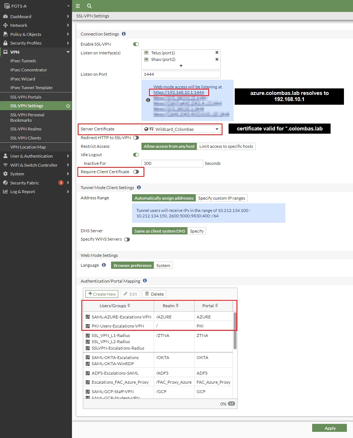The image size is (353, 438).
Task: Click the Security Fabric notification badge 3
Action: [61, 183]
